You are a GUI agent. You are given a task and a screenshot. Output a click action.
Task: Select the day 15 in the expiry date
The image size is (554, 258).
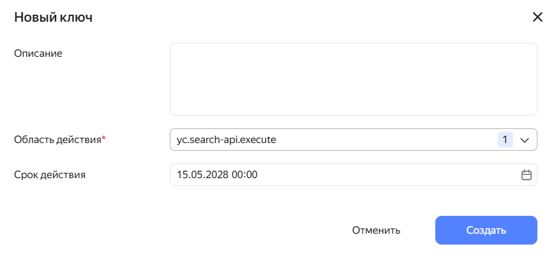click(183, 175)
